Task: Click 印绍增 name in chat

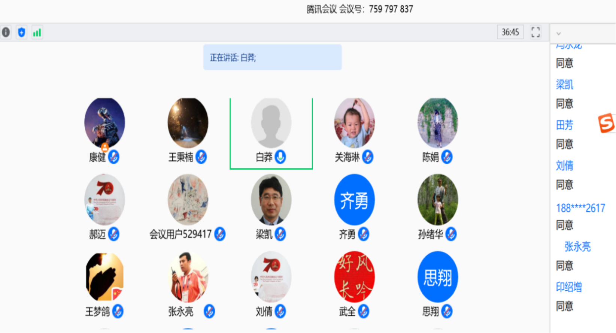Action: [569, 287]
